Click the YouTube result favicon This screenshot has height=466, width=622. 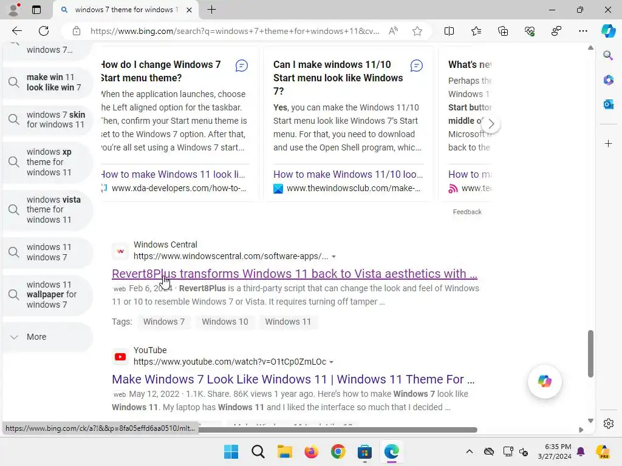point(120,357)
